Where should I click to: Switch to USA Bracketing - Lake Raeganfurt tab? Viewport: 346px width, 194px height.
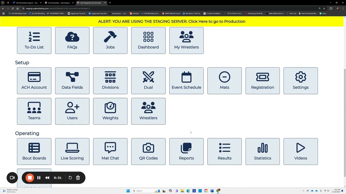click(x=59, y=3)
